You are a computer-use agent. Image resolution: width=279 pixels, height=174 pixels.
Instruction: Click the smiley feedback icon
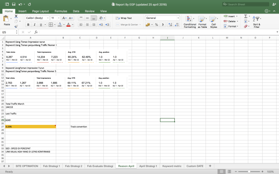[266, 11]
